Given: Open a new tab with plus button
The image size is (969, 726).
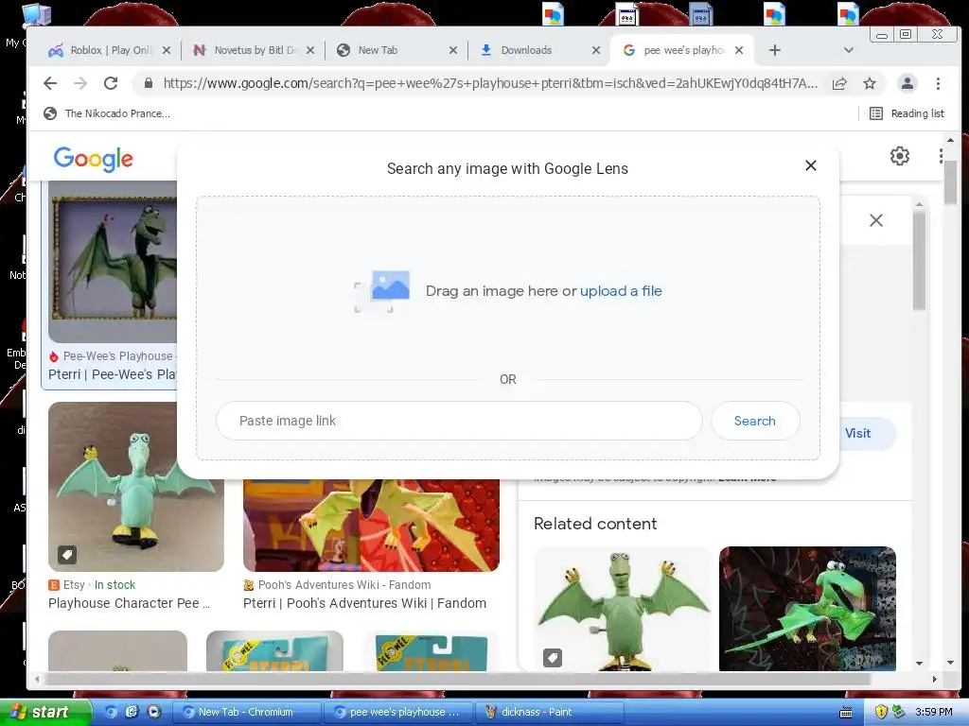Looking at the screenshot, I should [x=774, y=50].
